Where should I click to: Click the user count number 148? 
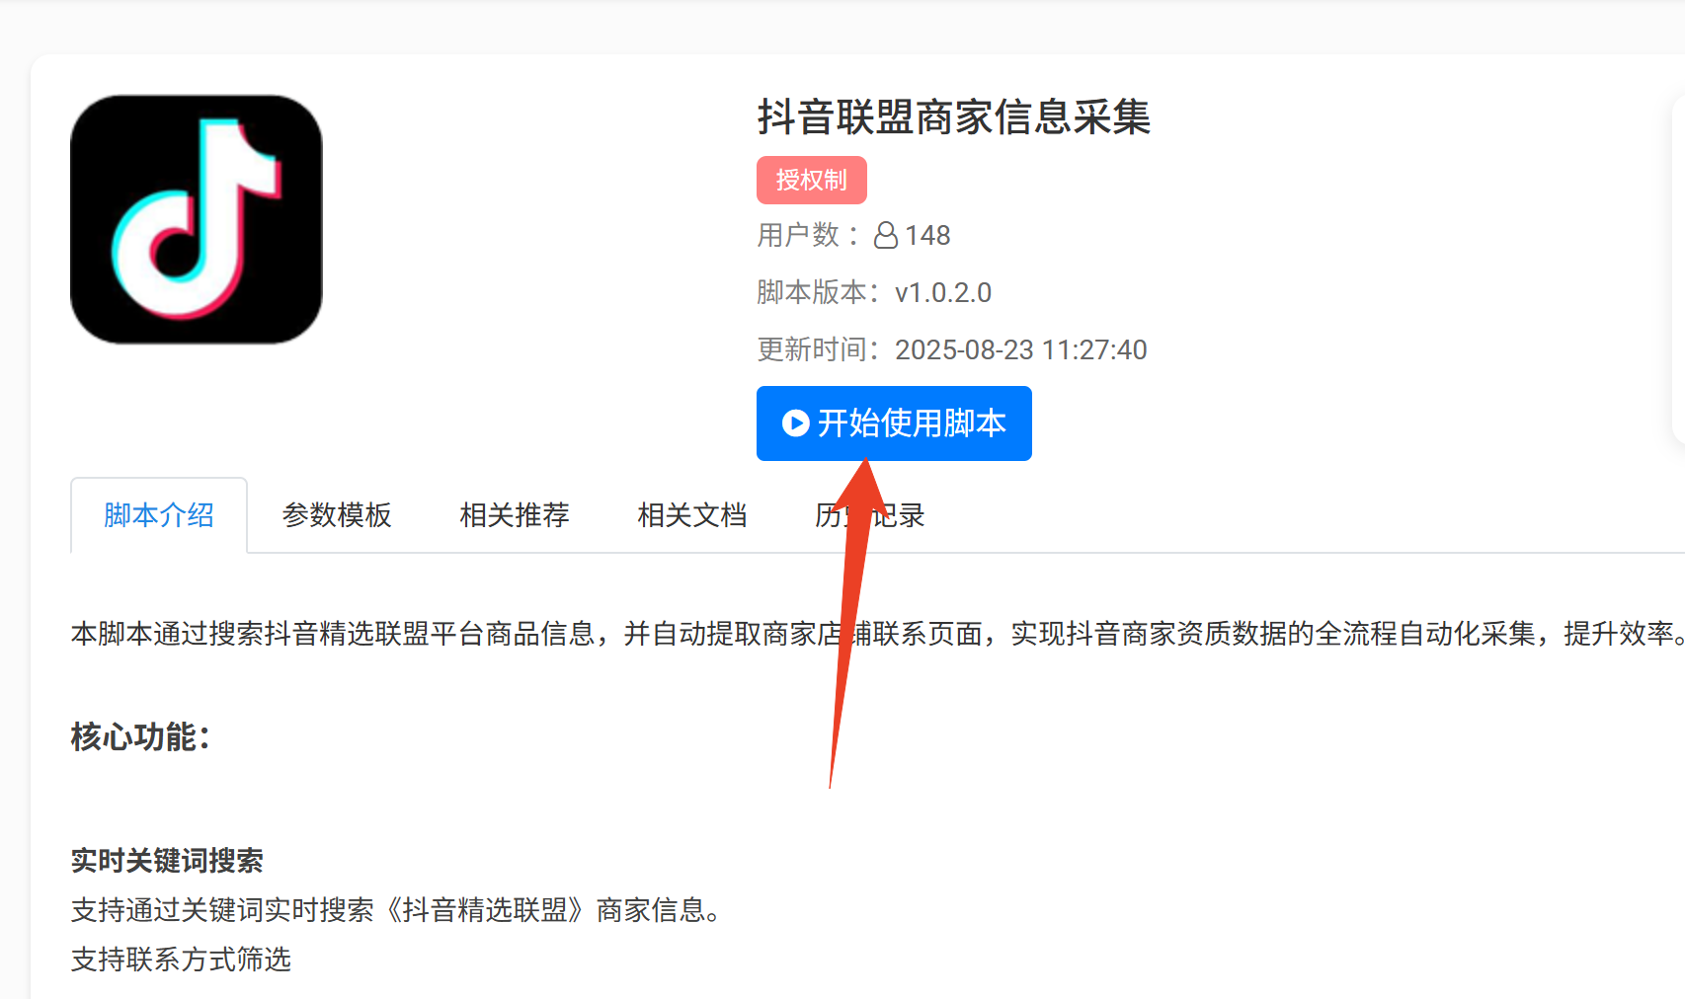(927, 235)
